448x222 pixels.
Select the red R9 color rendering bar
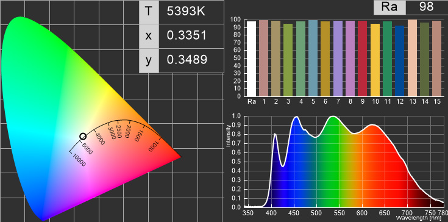tap(362, 59)
